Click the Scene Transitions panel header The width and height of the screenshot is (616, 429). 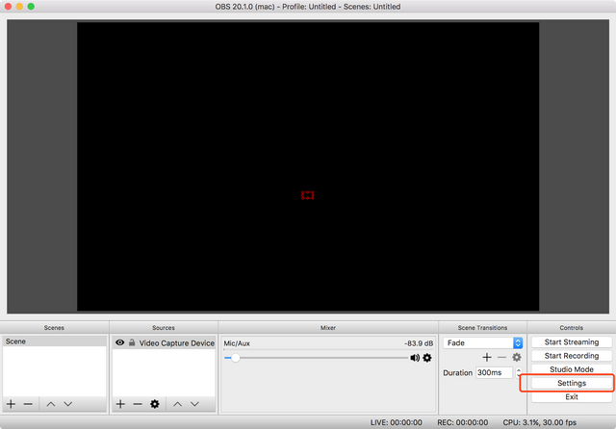coord(482,328)
